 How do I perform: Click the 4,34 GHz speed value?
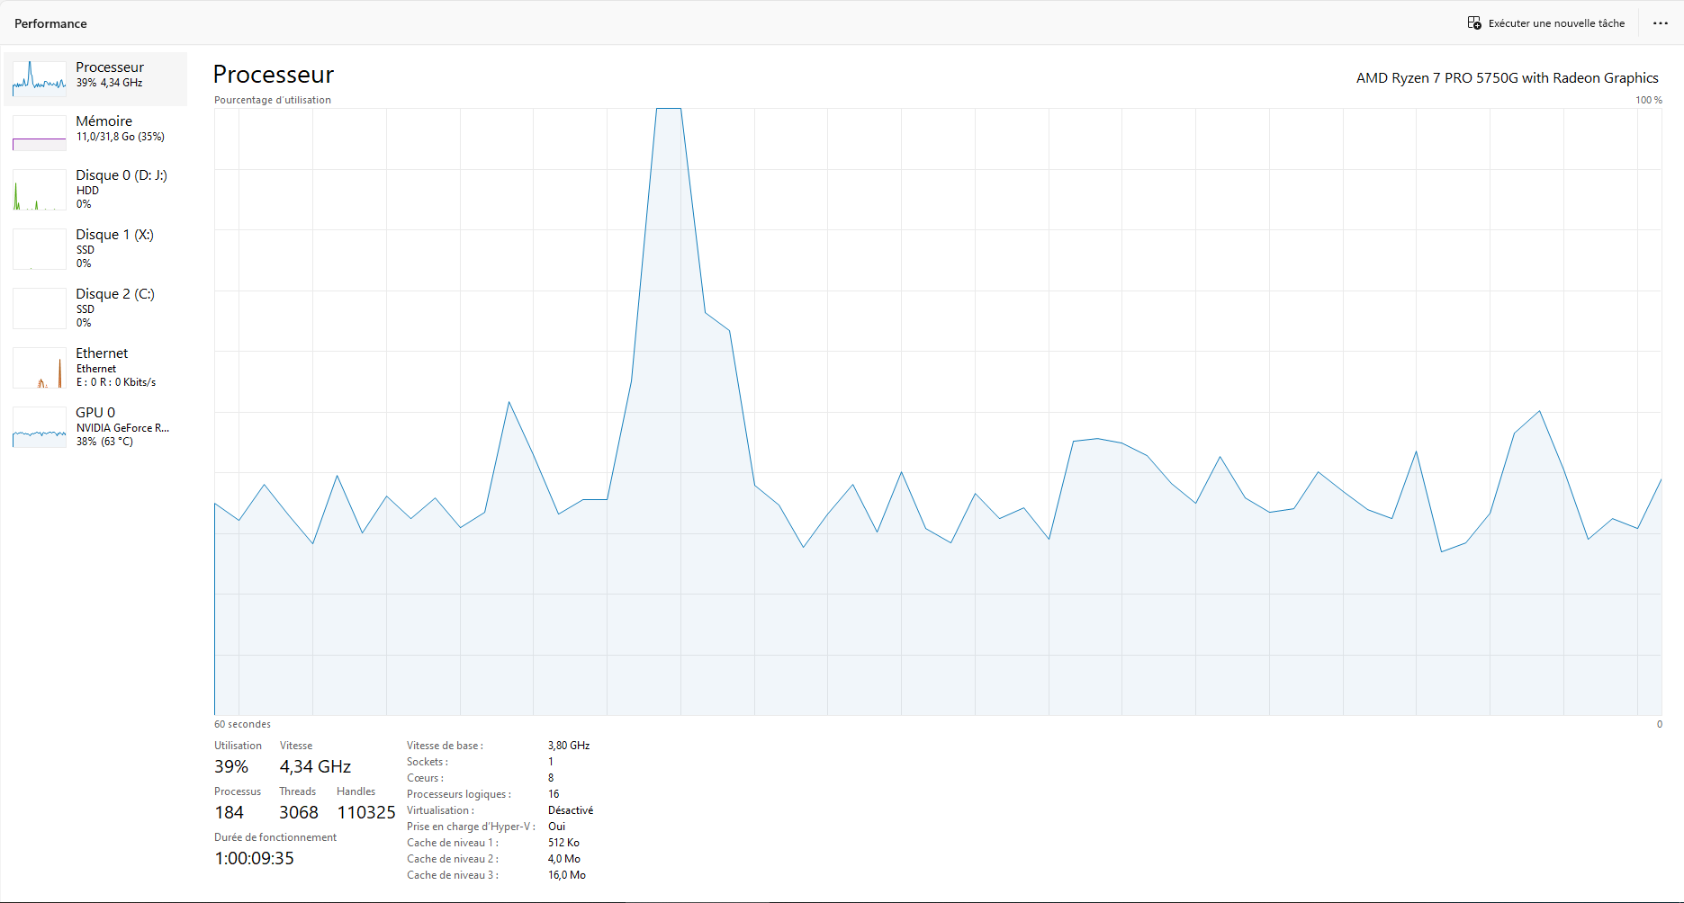315,766
